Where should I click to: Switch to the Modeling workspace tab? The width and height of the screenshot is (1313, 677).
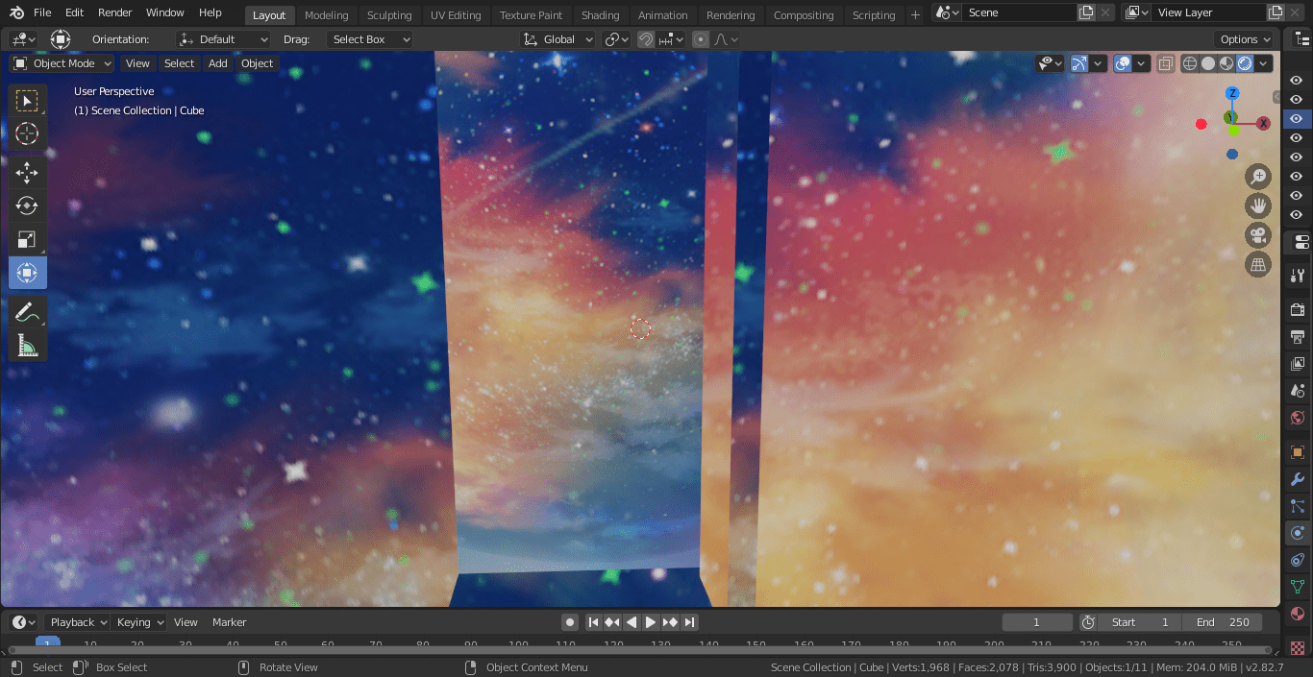[x=326, y=15]
